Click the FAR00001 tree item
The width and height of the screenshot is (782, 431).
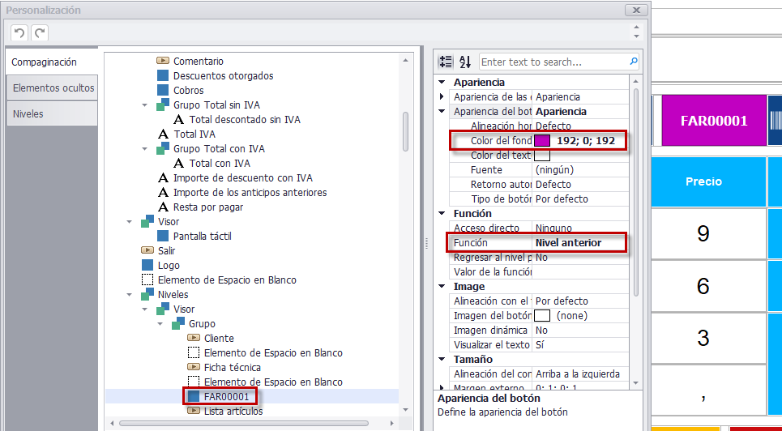(226, 397)
